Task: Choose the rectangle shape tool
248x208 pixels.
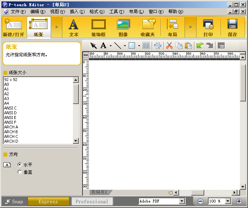Action: [132, 46]
